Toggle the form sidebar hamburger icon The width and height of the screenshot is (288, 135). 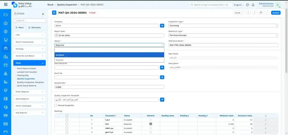54,13
